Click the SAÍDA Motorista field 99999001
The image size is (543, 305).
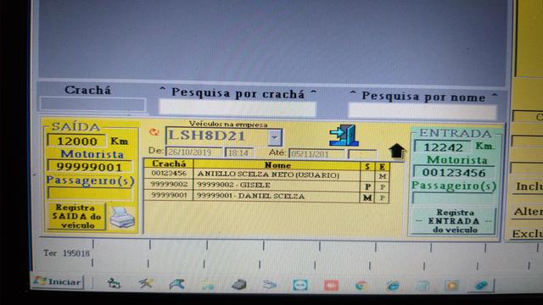[89, 167]
